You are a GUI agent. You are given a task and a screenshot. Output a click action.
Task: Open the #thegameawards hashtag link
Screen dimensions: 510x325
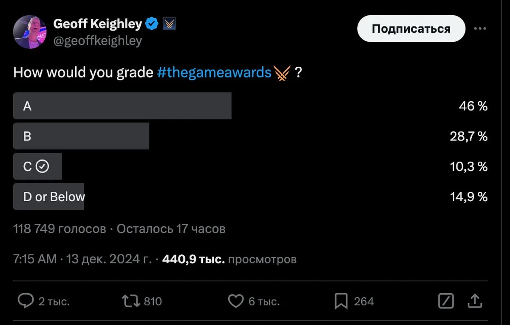click(x=214, y=73)
